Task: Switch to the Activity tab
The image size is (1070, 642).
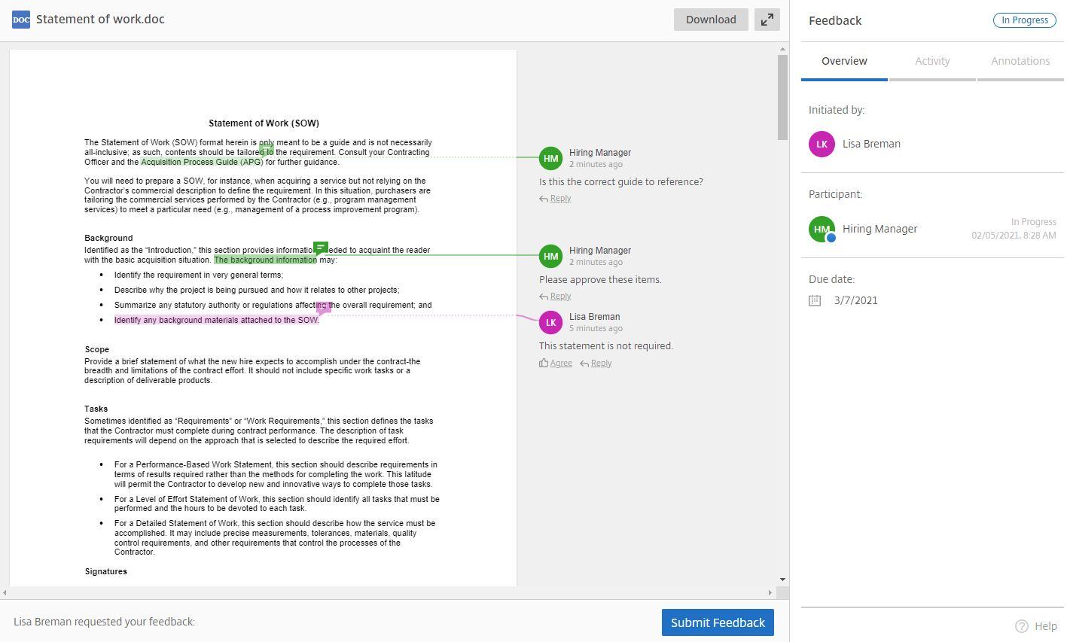Action: 932,61
